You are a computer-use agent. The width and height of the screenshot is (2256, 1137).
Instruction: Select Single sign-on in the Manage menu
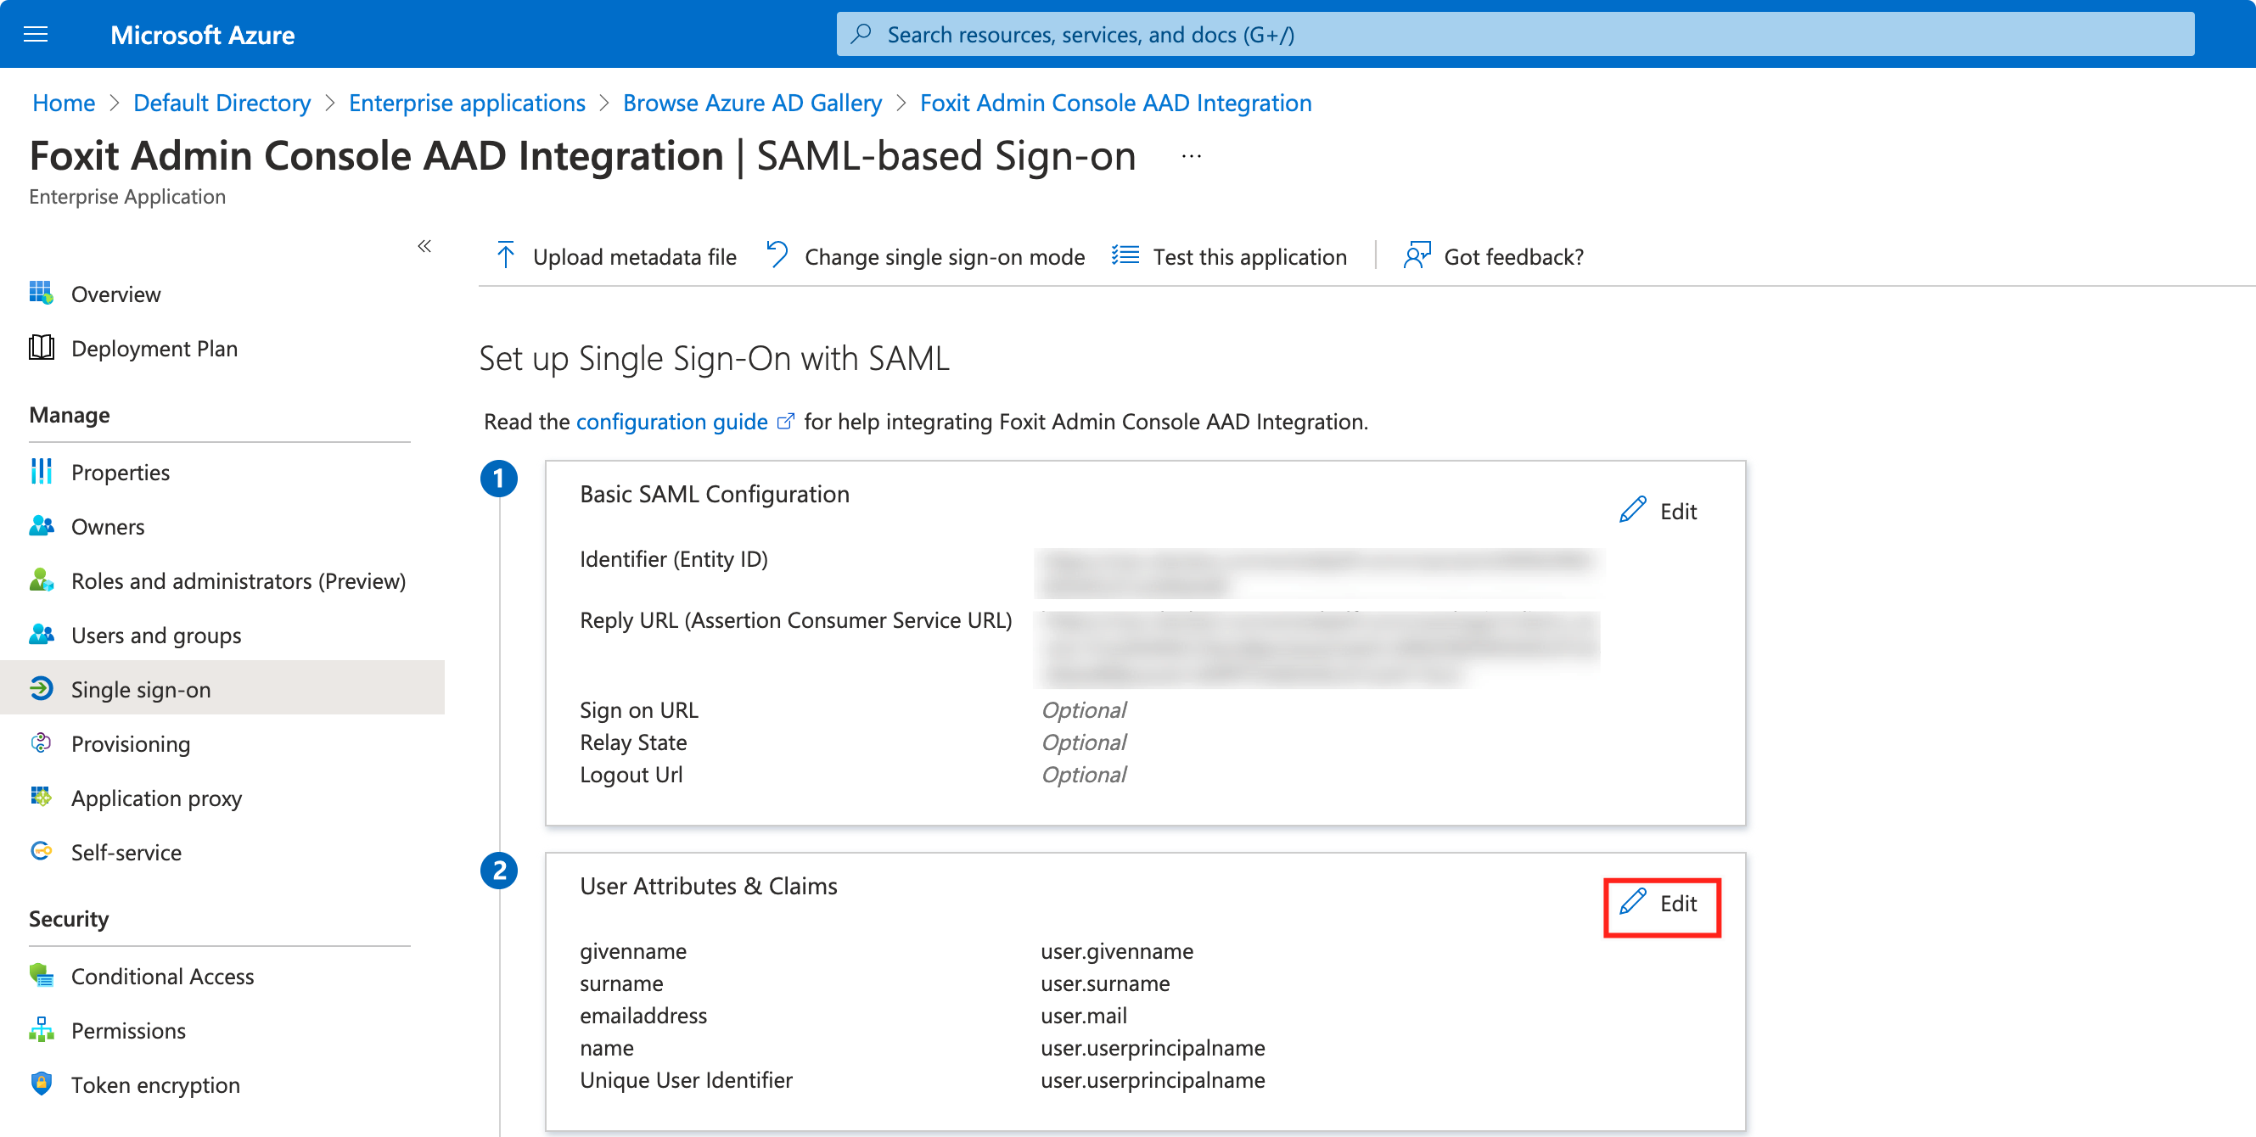point(140,689)
